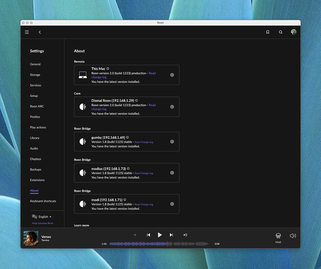Click the info icon next to This Mac
321x269 pixels.
(x=107, y=68)
